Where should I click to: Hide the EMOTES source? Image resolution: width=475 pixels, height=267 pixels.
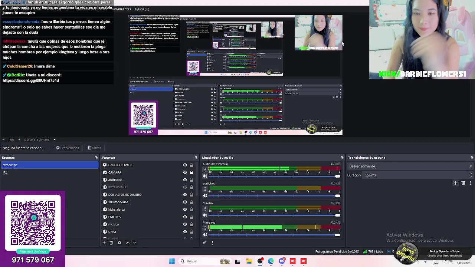(185, 217)
